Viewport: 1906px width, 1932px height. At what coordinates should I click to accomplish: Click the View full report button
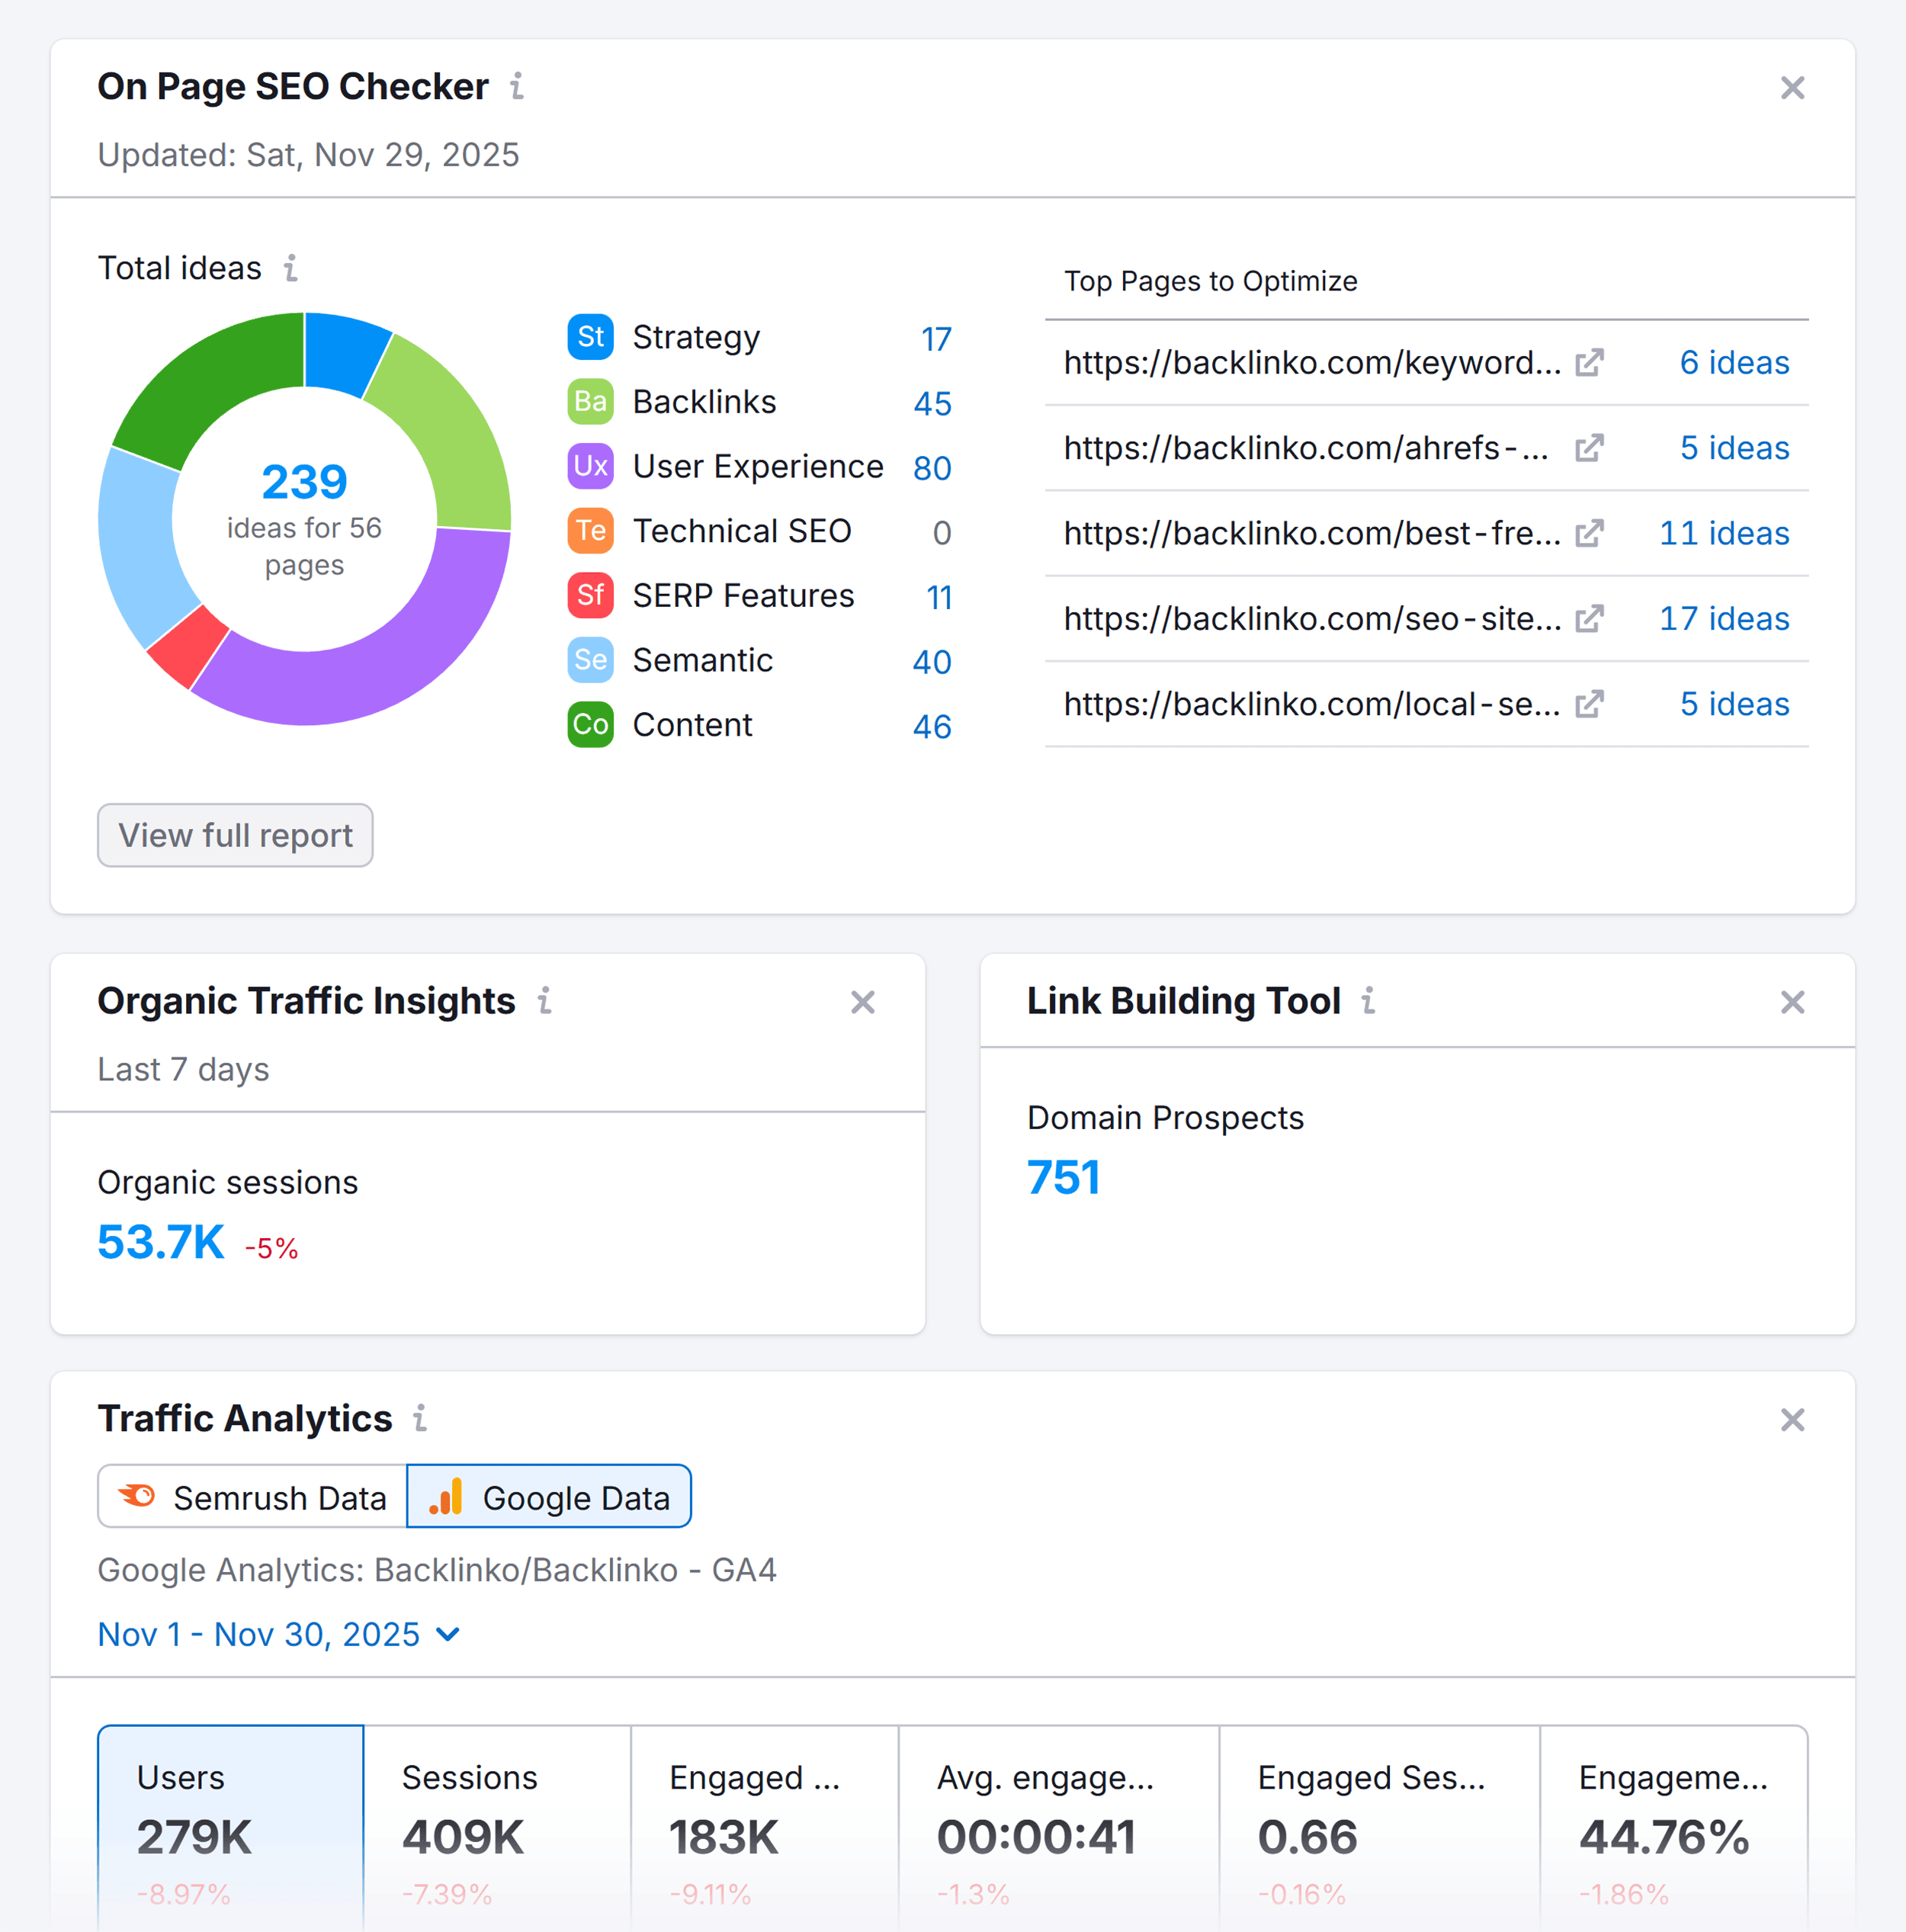pyautogui.click(x=235, y=835)
